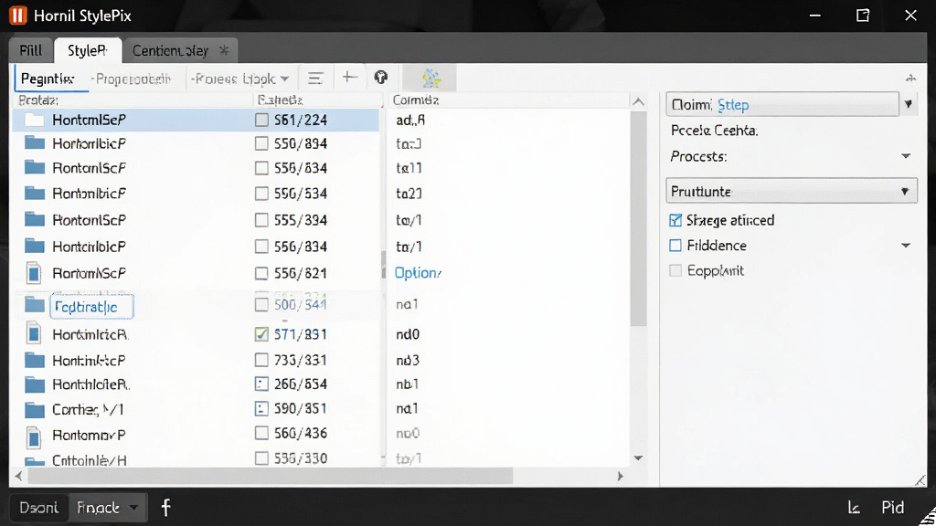The image size is (936, 526).
Task: Click folder icon of HonthlcfieR row
Action: [x=34, y=384]
